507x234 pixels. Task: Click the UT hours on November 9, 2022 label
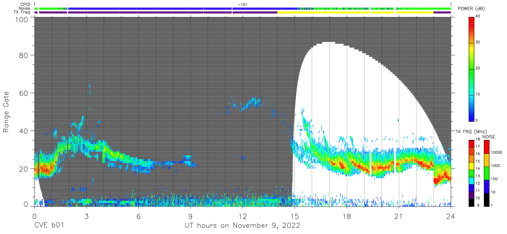(x=242, y=226)
